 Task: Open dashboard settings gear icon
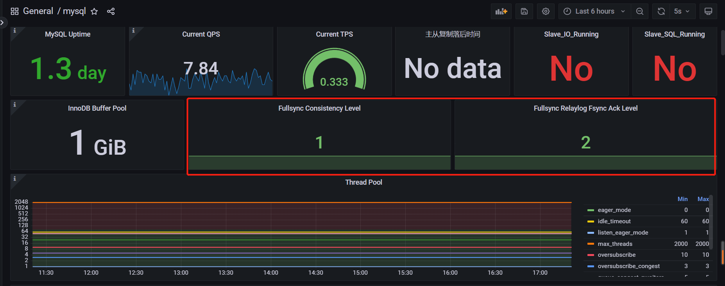click(546, 11)
